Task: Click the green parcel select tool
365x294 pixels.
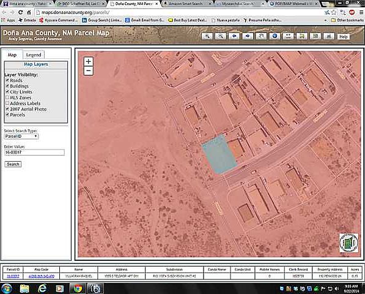Action: point(301,36)
